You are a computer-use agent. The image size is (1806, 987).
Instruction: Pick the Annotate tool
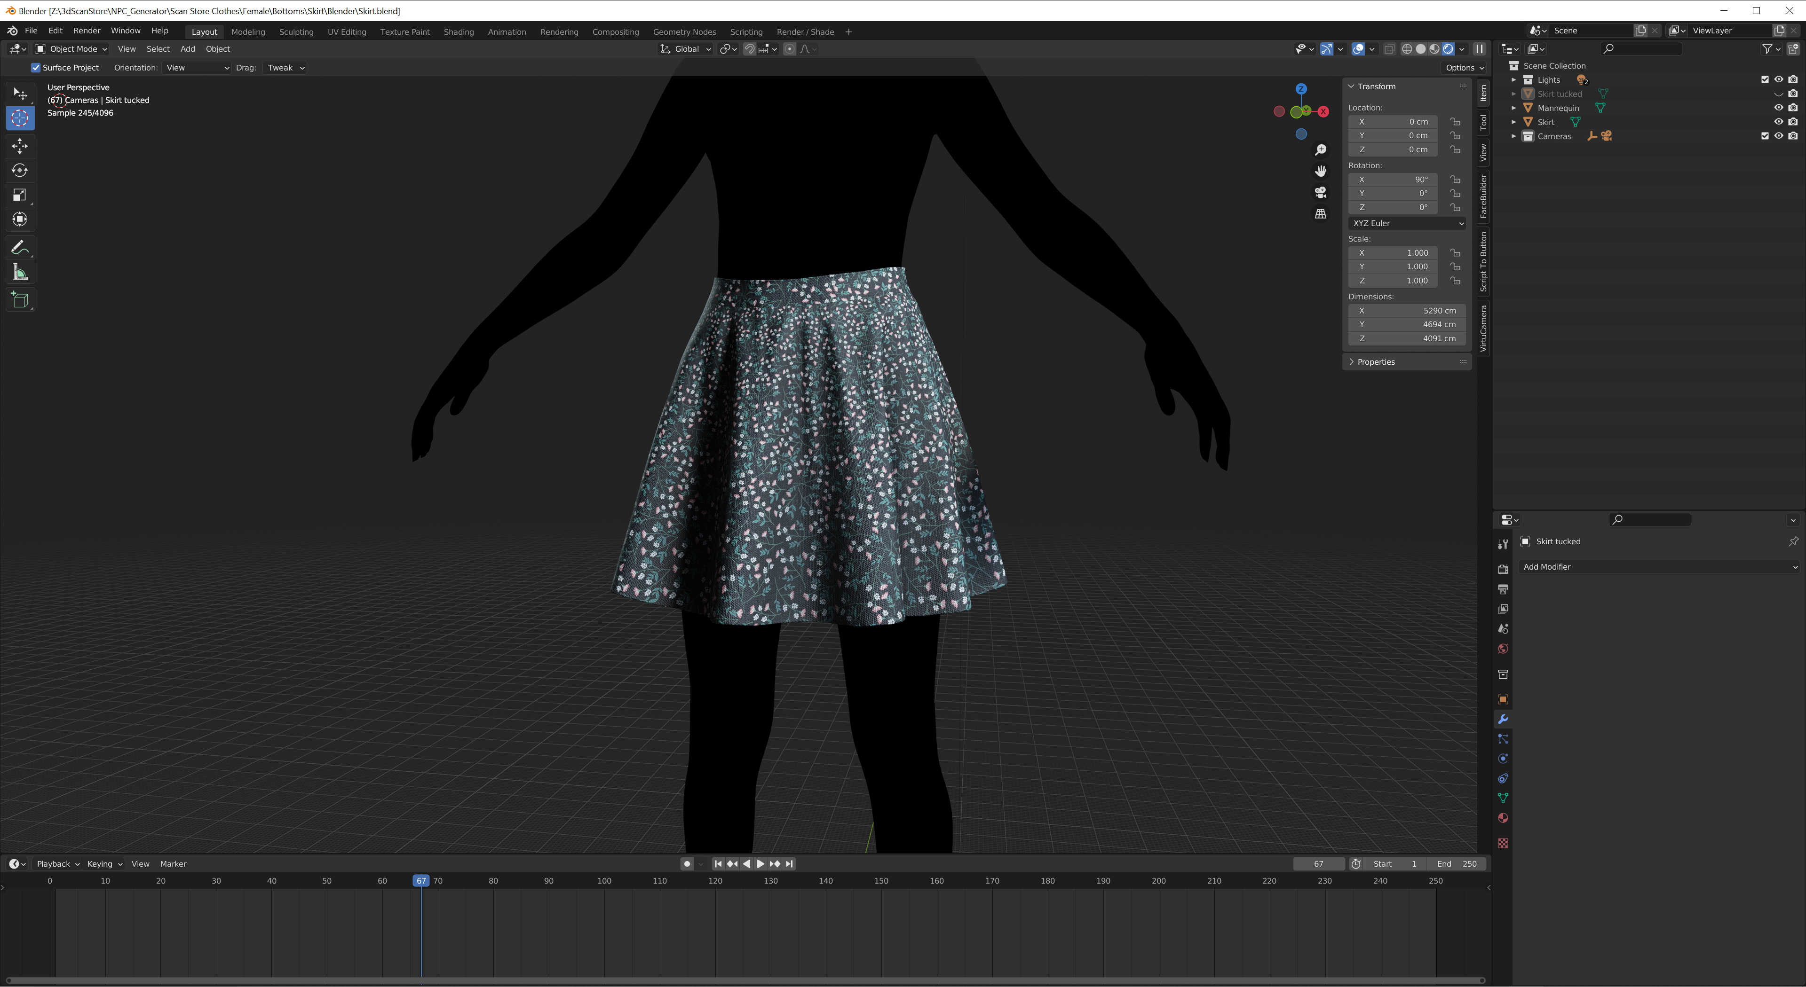[20, 247]
